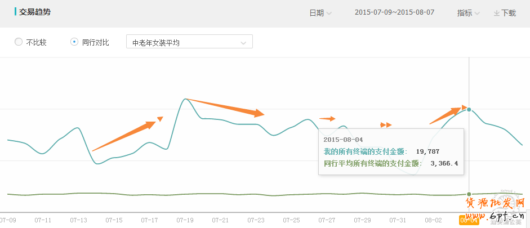The height and width of the screenshot is (228, 530).
Task: Click the long orange arrow sloping downward
Action: (225, 107)
